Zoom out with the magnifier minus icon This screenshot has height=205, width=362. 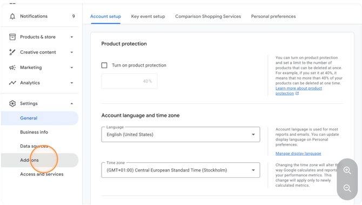click(347, 188)
